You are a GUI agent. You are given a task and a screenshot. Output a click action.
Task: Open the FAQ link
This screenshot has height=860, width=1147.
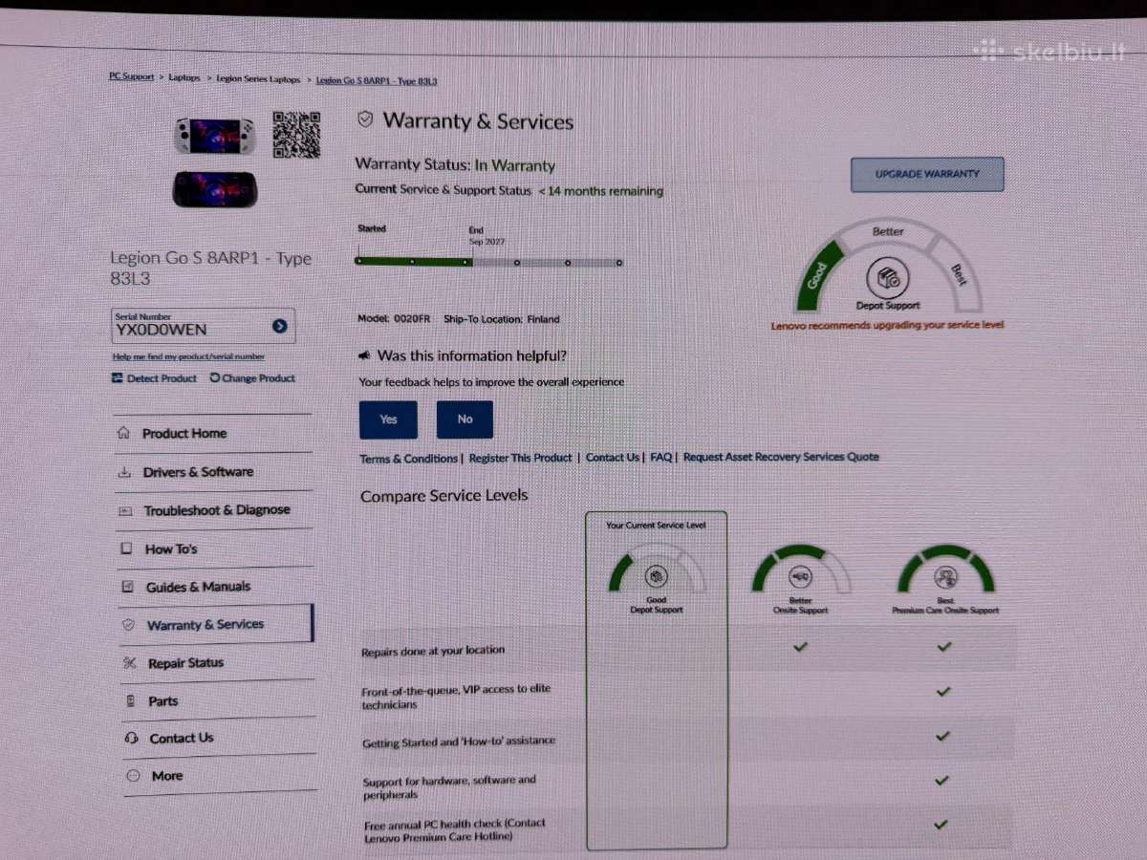tap(661, 458)
